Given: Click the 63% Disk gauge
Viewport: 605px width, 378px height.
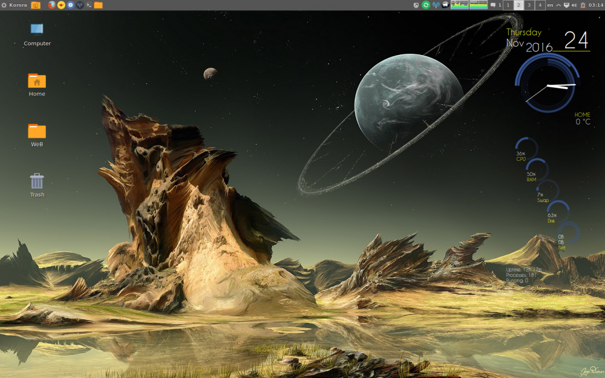Looking at the screenshot, I should [x=558, y=212].
